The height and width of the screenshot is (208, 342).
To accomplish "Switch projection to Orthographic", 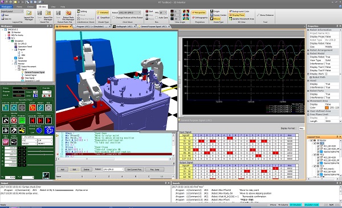I will [199, 18].
